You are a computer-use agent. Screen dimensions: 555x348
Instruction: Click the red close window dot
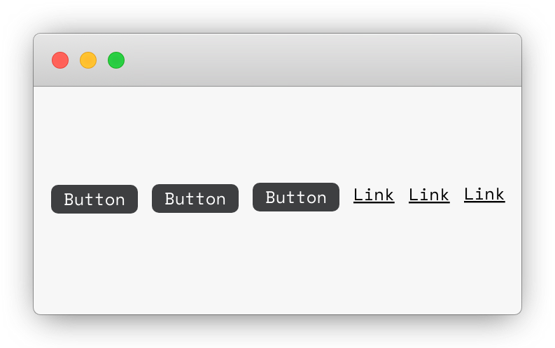click(60, 60)
